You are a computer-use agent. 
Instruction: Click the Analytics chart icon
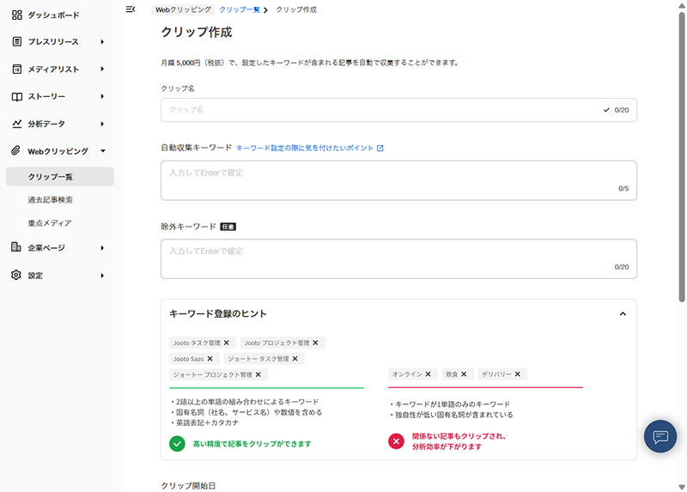pyautogui.click(x=16, y=124)
